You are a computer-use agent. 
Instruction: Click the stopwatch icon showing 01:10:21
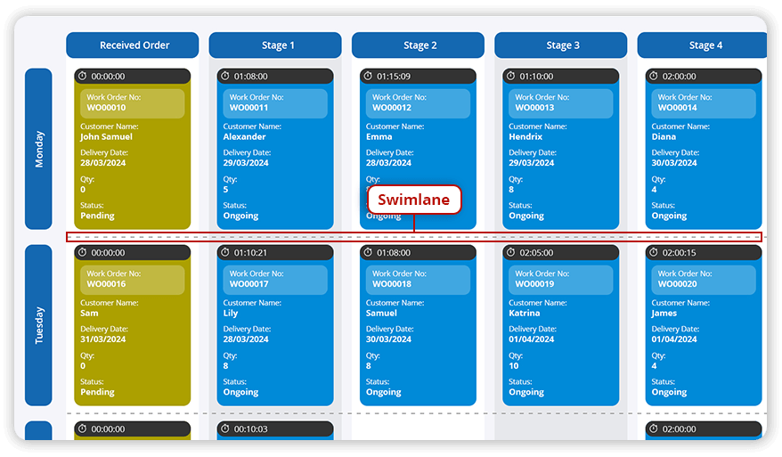[x=225, y=253]
